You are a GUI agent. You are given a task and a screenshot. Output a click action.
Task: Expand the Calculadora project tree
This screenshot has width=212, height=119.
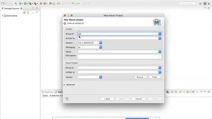[2, 16]
